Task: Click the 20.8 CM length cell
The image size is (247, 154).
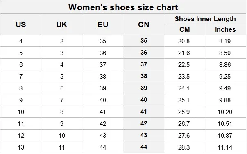Action: 184,41
